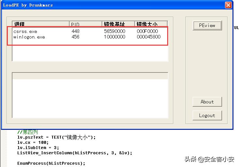This screenshot has height=167, width=239.
Task: Sort by the 进程 column header
Action: [40, 24]
